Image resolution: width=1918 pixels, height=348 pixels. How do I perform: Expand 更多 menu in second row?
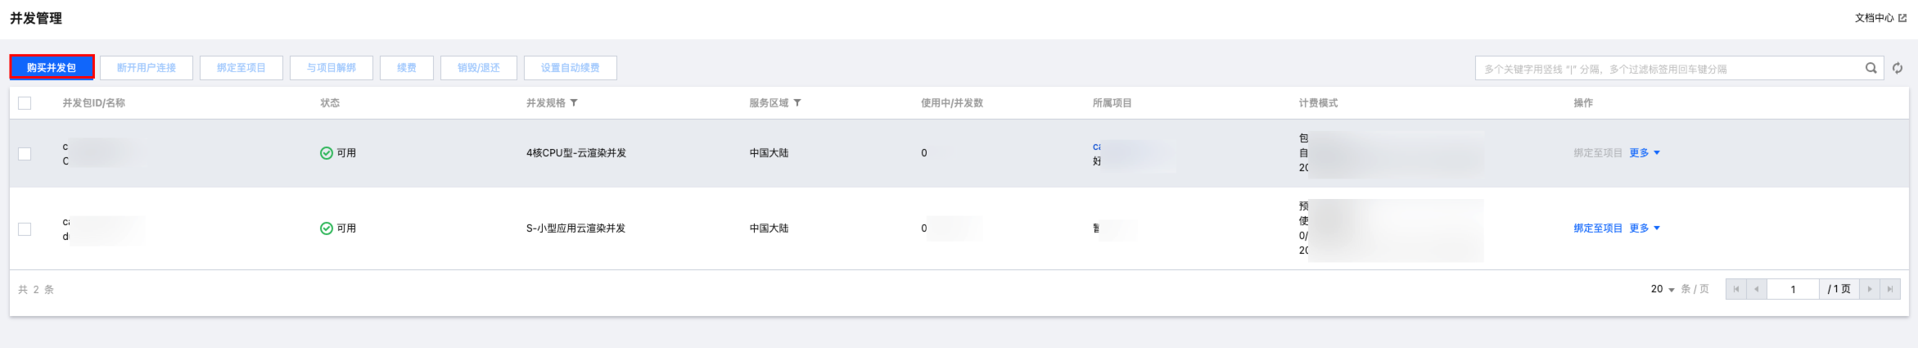click(1645, 228)
